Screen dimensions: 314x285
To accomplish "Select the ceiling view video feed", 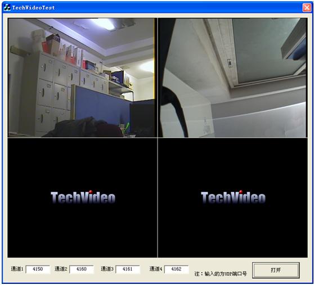I will pyautogui.click(x=232, y=78).
